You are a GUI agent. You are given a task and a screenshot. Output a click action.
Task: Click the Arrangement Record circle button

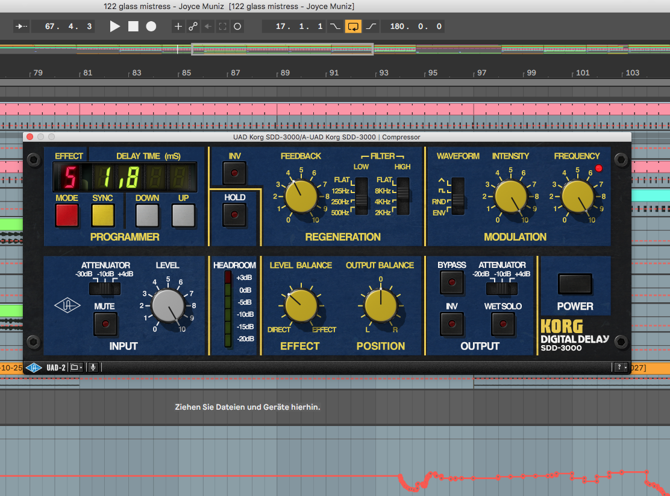151,27
